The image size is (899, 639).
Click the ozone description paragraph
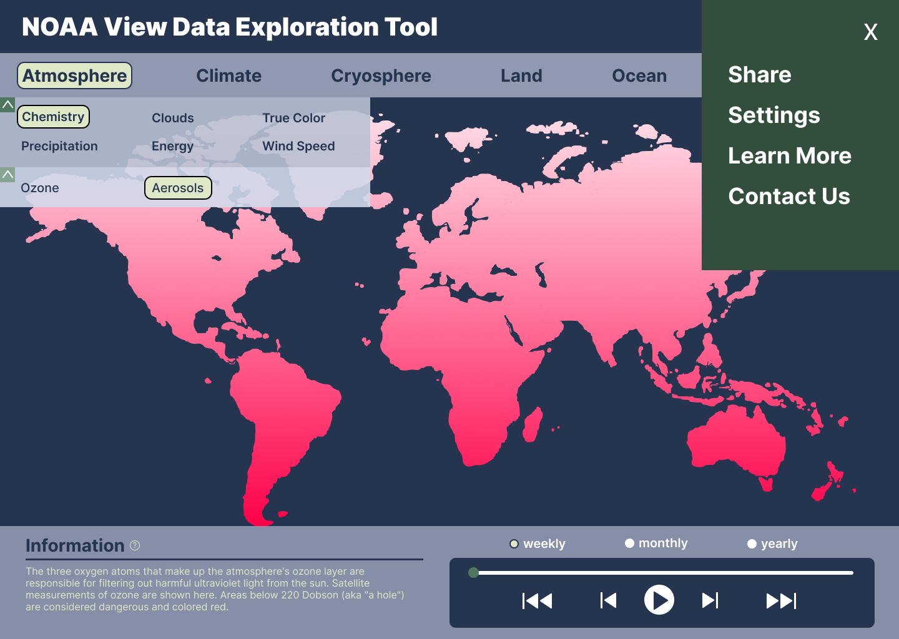click(x=215, y=589)
